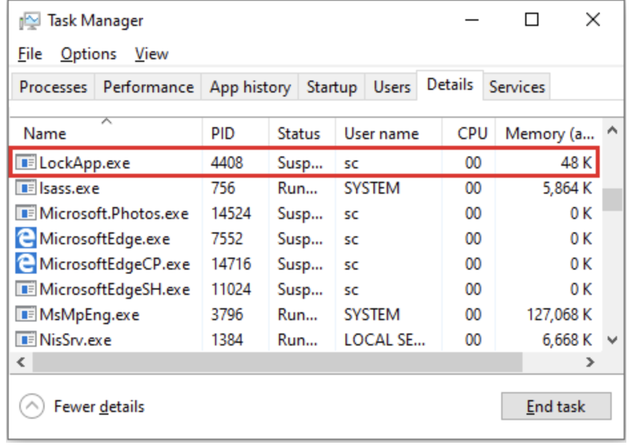Screen dimensions: 631x446
Task: Click memory value 127,068 K
Action: tap(559, 315)
